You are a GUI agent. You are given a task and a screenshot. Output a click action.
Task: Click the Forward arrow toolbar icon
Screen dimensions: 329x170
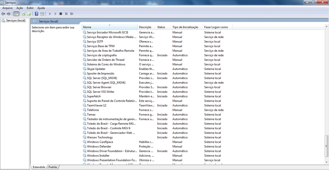tap(9, 14)
